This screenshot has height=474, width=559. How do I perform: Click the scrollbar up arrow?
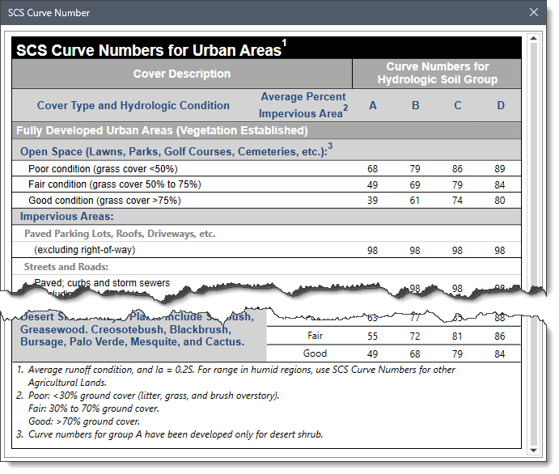pyautogui.click(x=534, y=38)
